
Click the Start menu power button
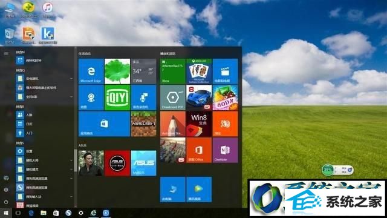[6, 202]
